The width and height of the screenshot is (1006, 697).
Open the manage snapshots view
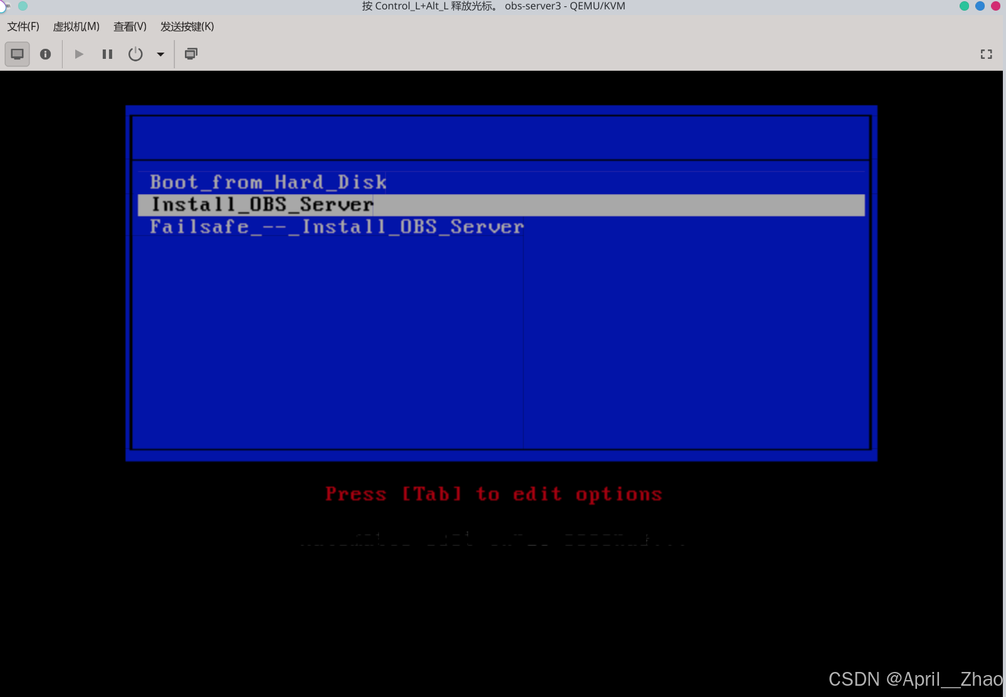(191, 54)
